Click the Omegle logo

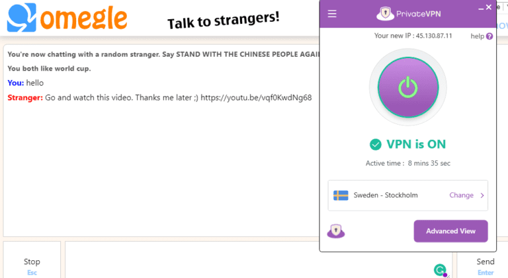click(66, 17)
